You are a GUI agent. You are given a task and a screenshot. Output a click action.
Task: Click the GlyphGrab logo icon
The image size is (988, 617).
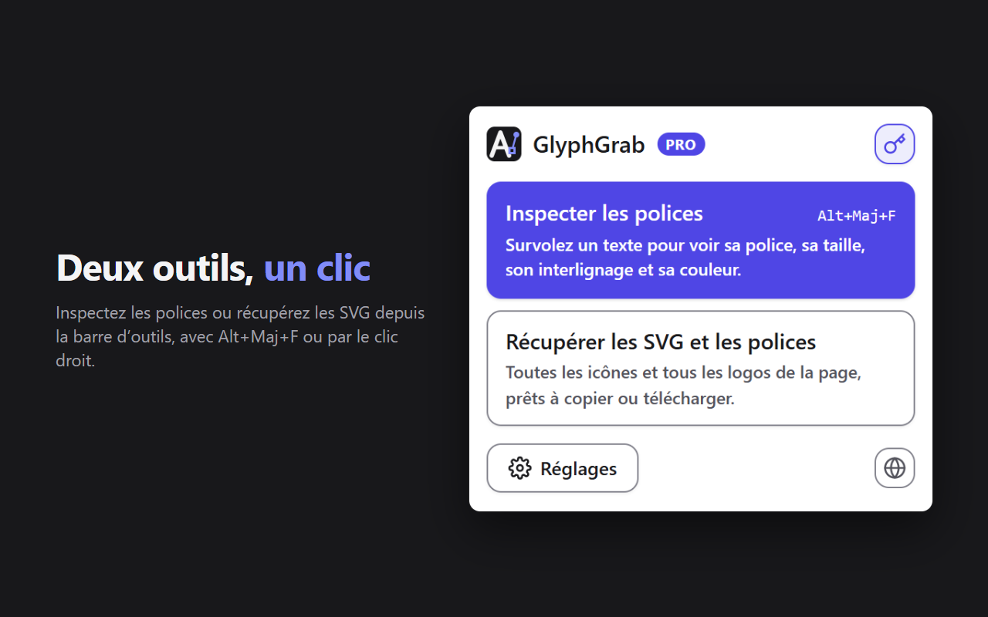(x=504, y=144)
